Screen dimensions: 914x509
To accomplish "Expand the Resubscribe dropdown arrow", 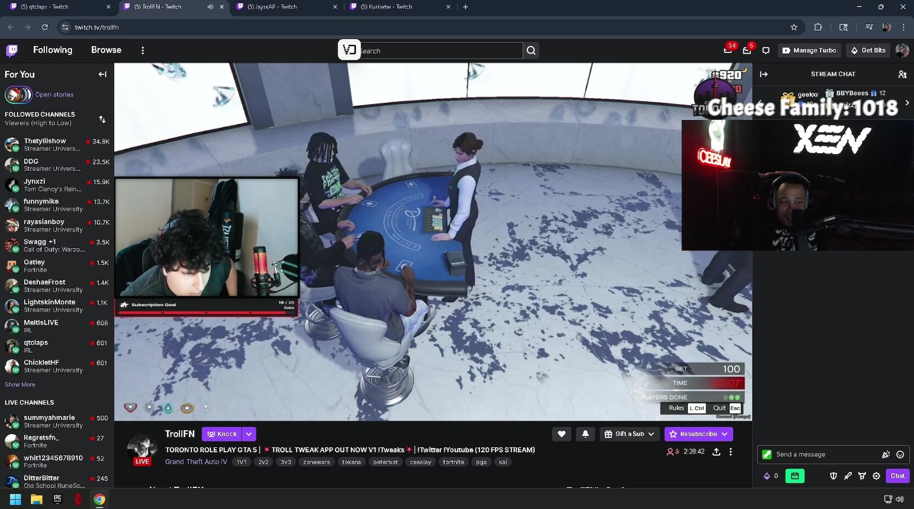I will pyautogui.click(x=724, y=434).
